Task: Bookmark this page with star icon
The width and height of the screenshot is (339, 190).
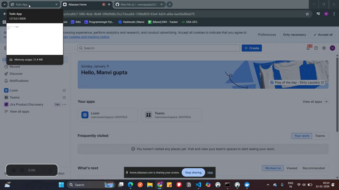Action: (x=307, y=14)
